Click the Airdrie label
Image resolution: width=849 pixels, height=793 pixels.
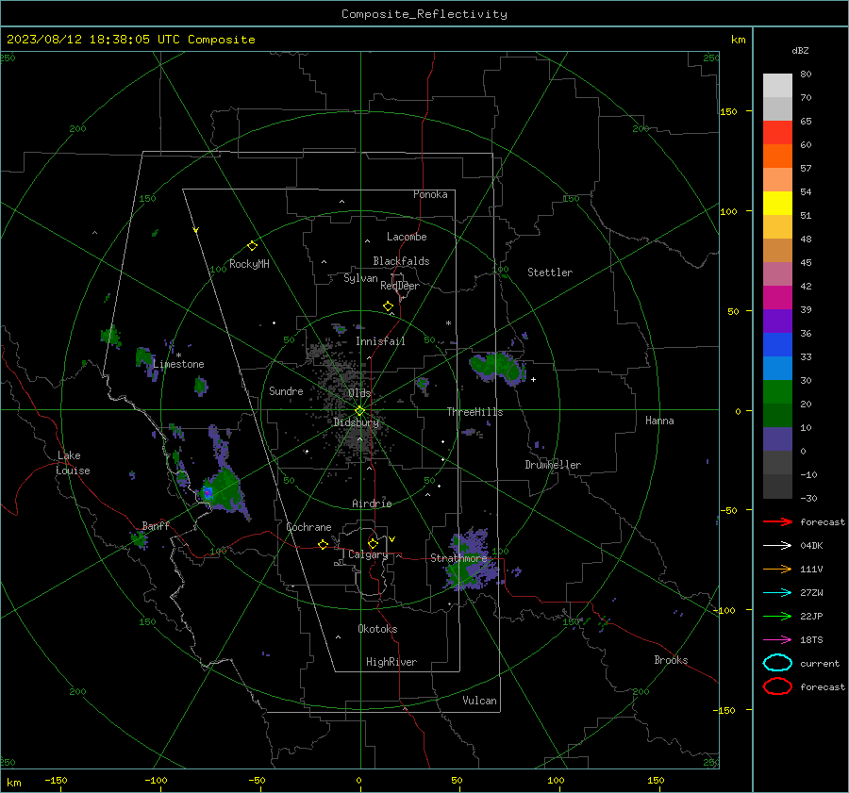coord(372,504)
